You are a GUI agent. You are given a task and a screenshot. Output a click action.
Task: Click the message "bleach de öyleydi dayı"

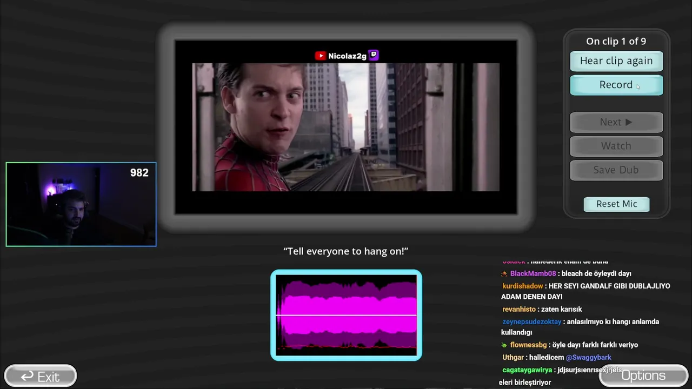point(596,274)
